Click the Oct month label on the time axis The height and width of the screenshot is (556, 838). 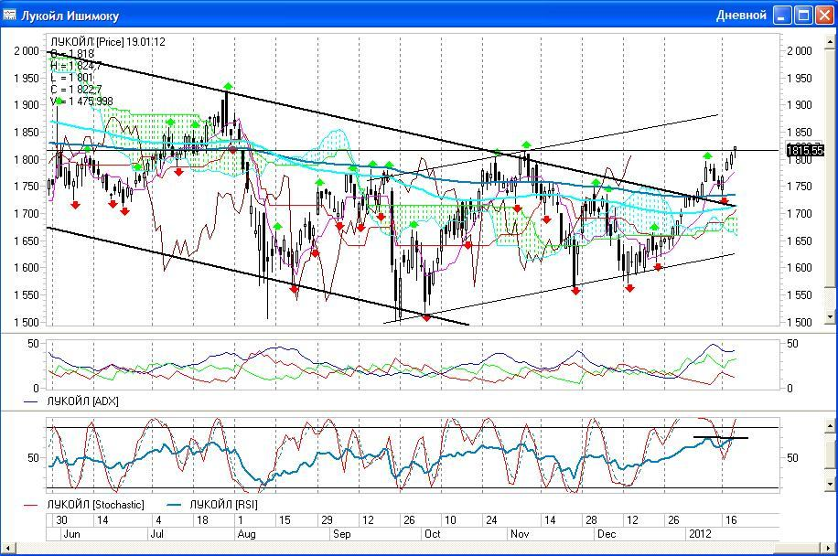[x=432, y=533]
